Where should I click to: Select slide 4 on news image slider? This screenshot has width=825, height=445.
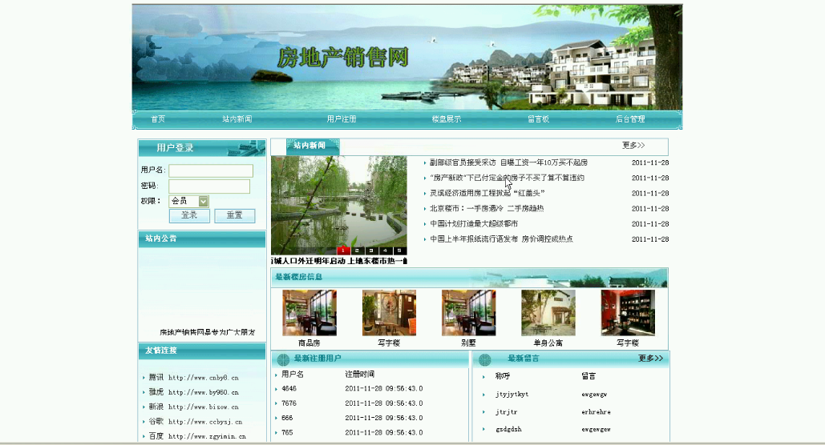click(385, 251)
